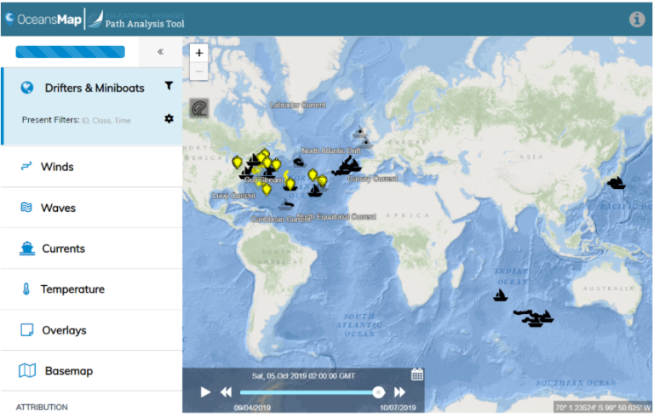654x417 pixels.
Task: Open the Currents layer panel
Action: pyautogui.click(x=92, y=248)
